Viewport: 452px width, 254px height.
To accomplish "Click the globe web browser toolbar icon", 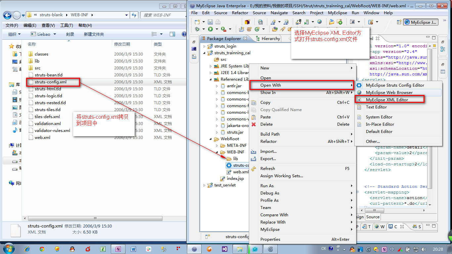I will coord(319,22).
